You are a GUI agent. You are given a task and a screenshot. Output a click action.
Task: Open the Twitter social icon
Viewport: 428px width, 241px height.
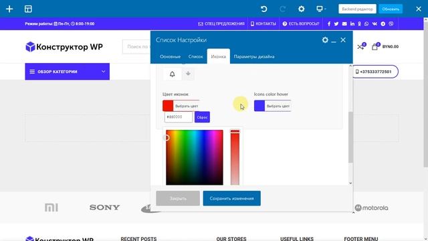336,24
